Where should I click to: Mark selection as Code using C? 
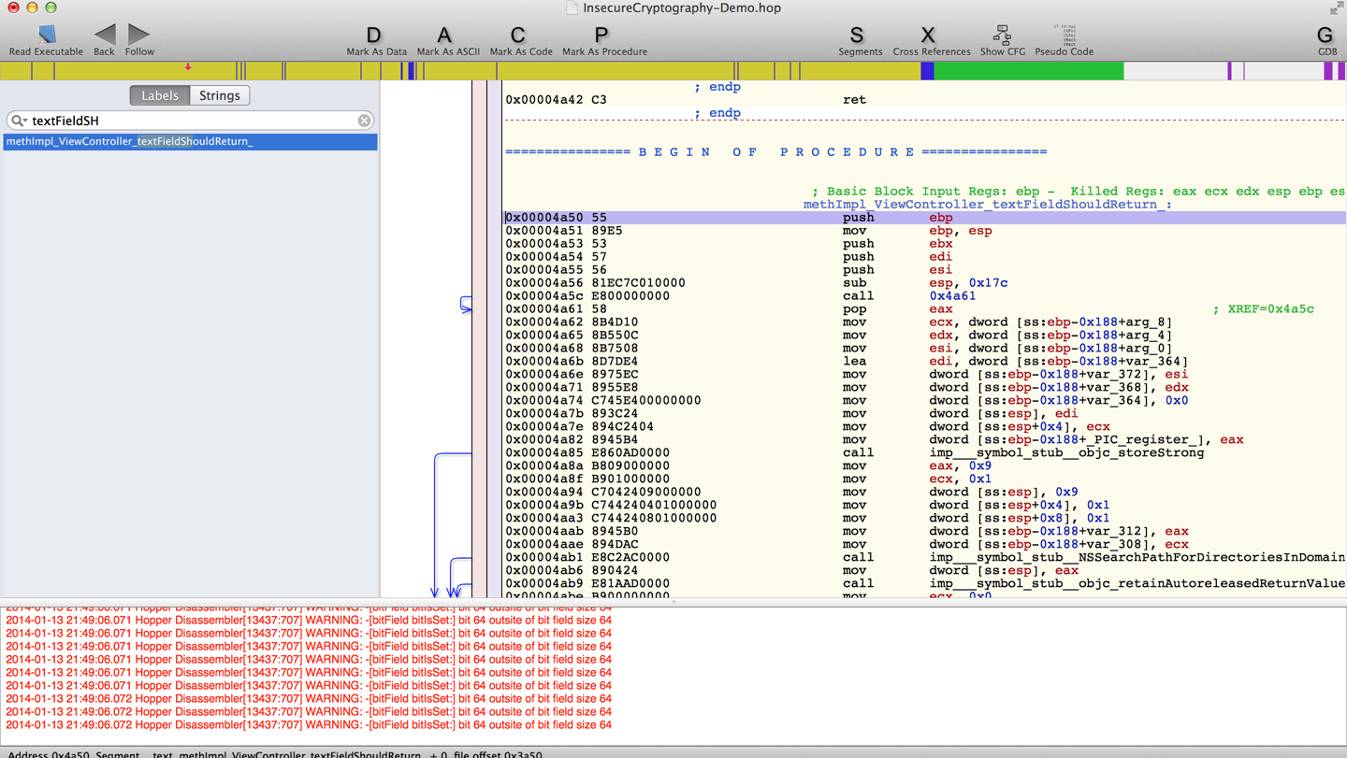518,36
